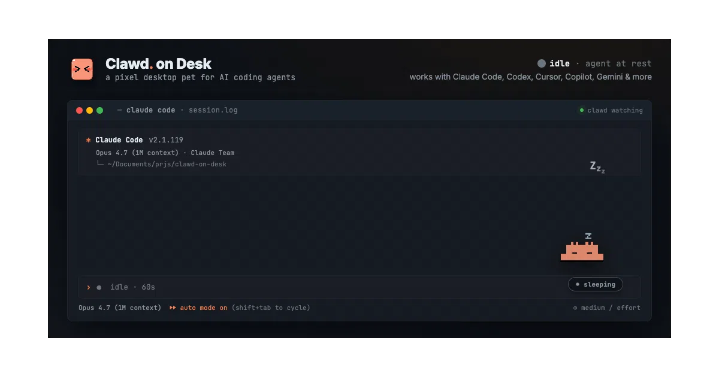This screenshot has height=377, width=719.
Task: Click the ~/Documents/prjs/clawd-on-desk path
Action: pos(167,164)
